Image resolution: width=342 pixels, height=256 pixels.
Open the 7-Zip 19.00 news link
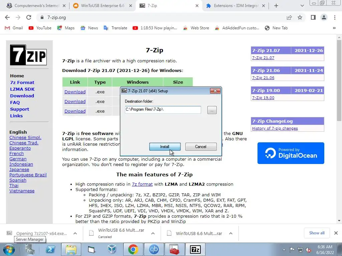point(263,98)
